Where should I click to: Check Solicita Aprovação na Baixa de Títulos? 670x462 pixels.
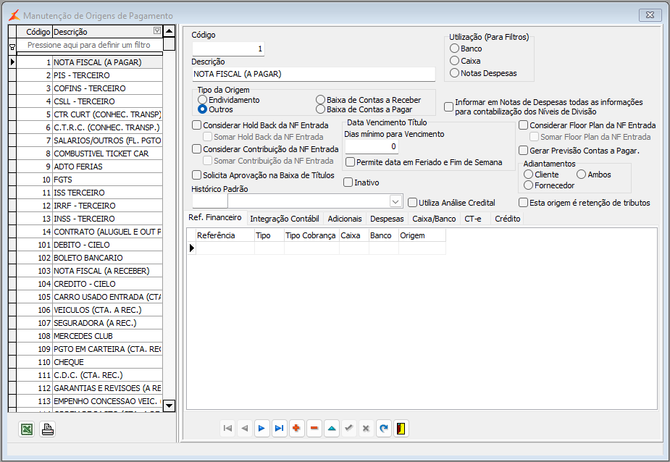[x=196, y=175]
